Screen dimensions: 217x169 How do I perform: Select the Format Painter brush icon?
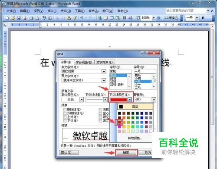tap(75, 18)
